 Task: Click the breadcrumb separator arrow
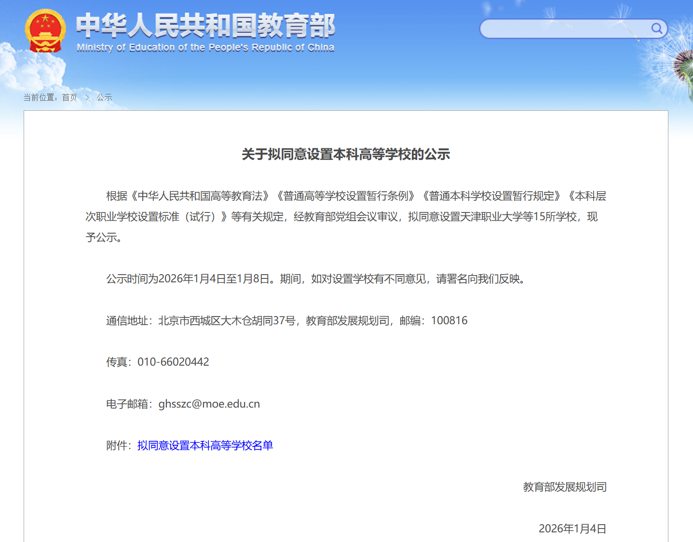87,97
